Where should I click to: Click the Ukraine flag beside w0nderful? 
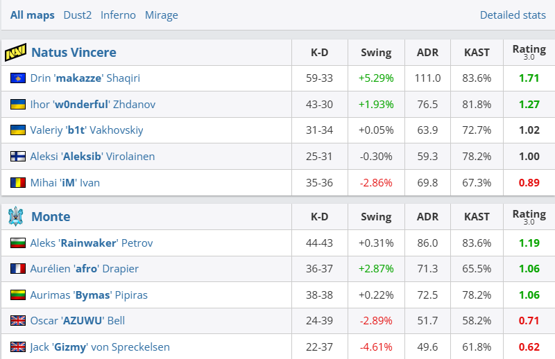click(x=17, y=105)
